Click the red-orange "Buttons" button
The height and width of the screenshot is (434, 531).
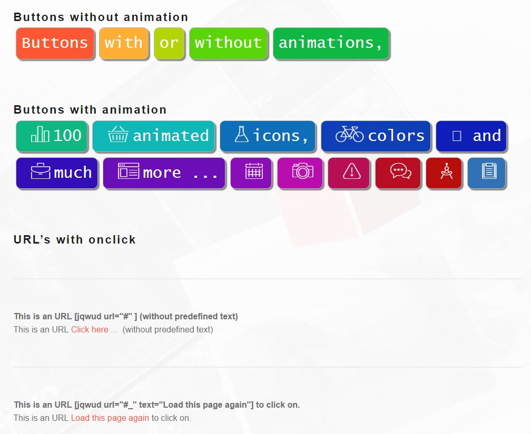55,43
